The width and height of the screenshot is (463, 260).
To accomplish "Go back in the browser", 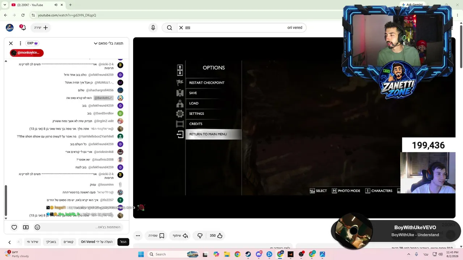I will coord(5,15).
